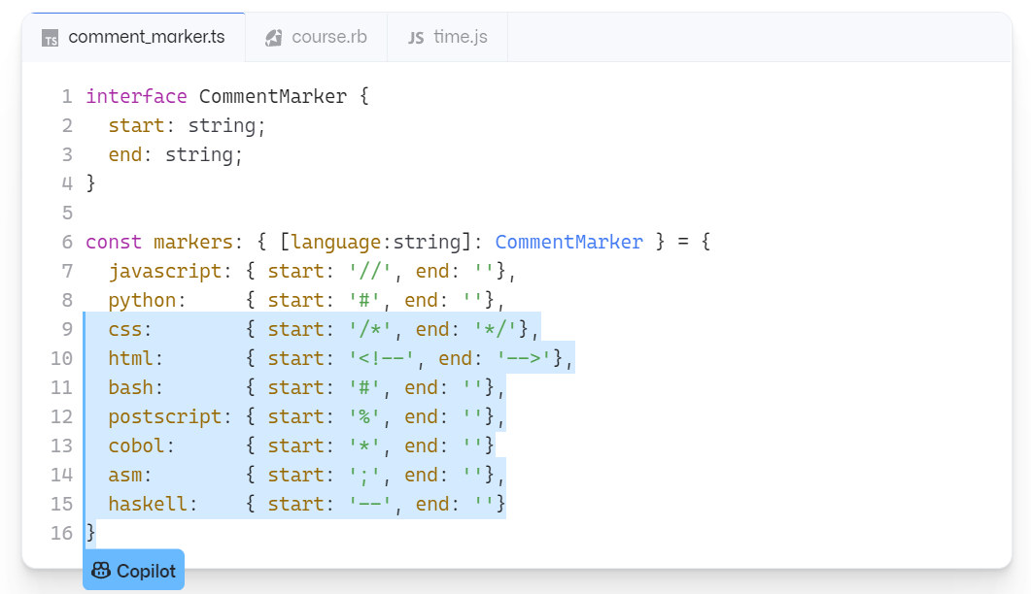Switch to the course.rb tab
This screenshot has width=1031, height=594.
[315, 37]
